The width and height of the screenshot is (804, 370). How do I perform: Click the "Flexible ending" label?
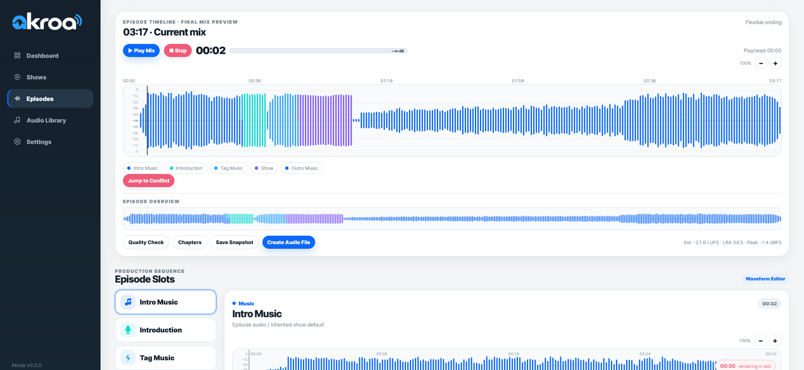pos(763,22)
